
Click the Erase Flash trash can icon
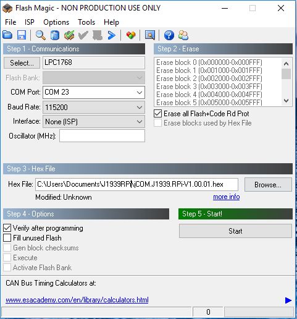[x=55, y=35]
